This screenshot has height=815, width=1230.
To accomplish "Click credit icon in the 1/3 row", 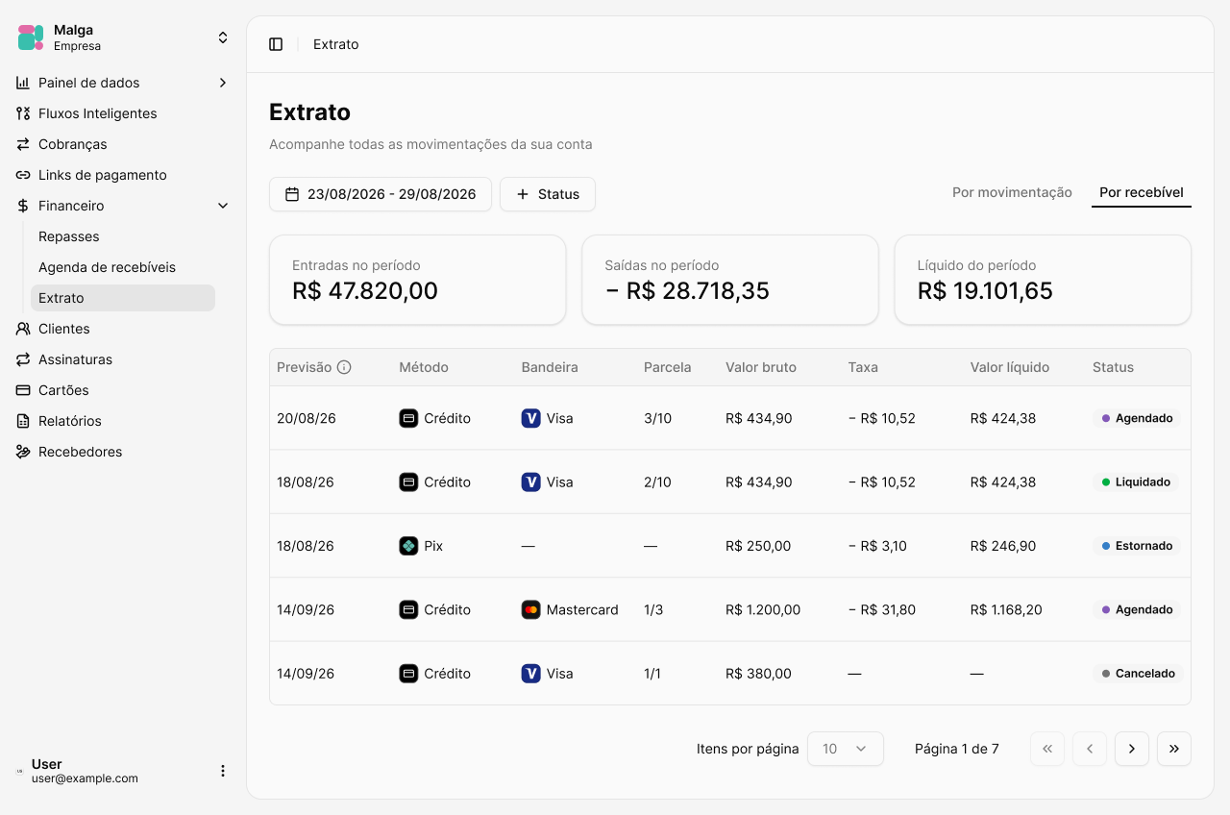I will click(408, 609).
